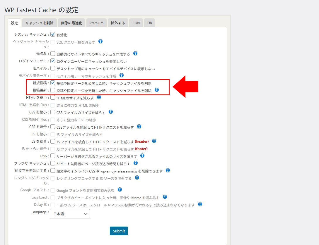Click disabled Google フォント checkbox
The image size is (319, 245).
[x=53, y=190]
